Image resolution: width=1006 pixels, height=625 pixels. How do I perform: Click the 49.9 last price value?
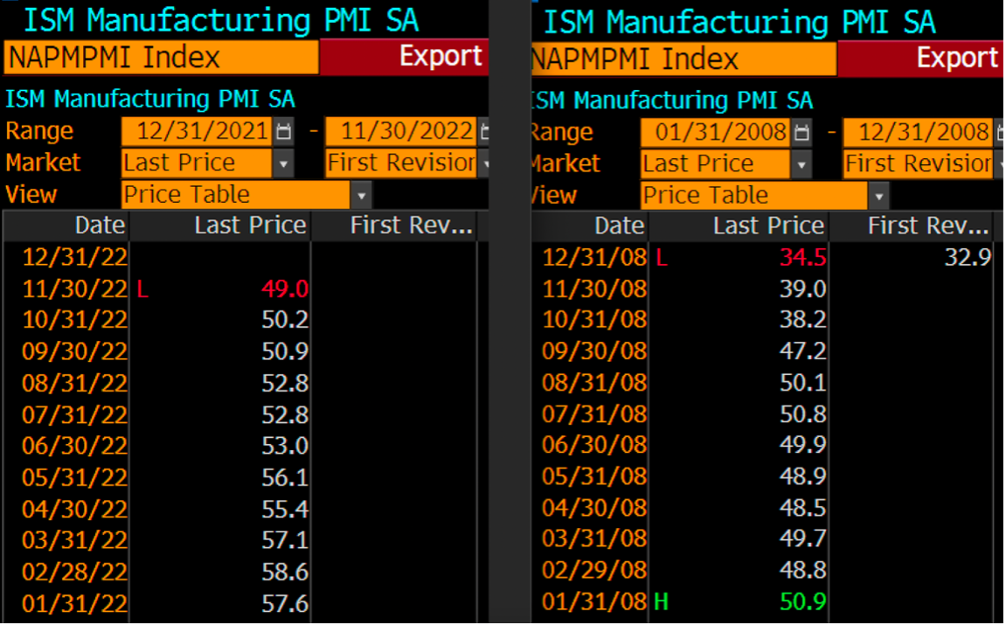[x=802, y=445]
